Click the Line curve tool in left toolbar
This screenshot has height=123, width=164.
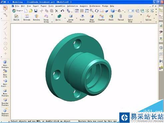point(5,24)
